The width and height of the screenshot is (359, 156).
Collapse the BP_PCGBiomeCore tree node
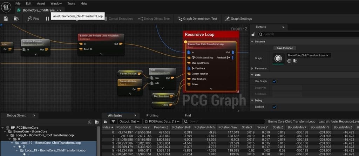pyautogui.click(x=3, y=127)
